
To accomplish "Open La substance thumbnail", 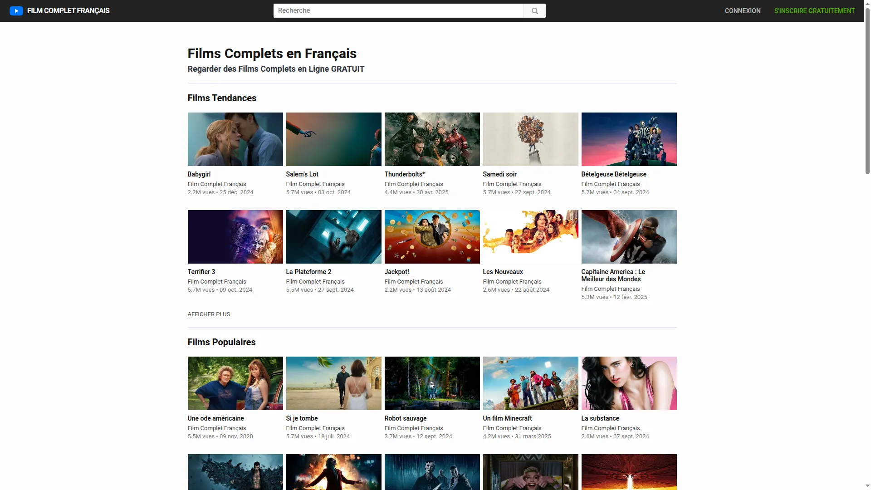I will [x=629, y=383].
